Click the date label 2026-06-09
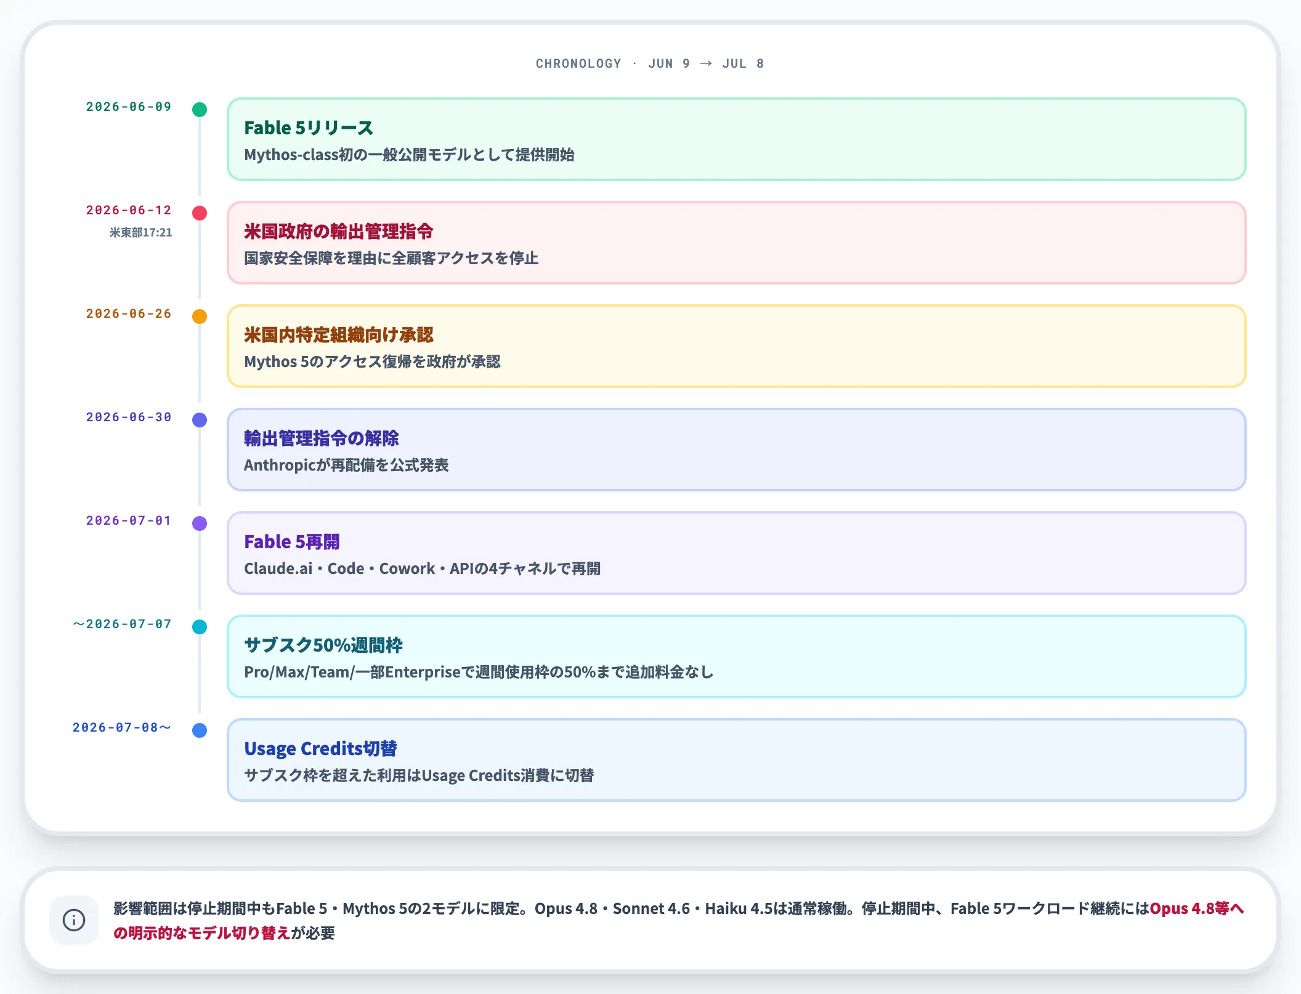This screenshot has height=994, width=1301. point(129,107)
